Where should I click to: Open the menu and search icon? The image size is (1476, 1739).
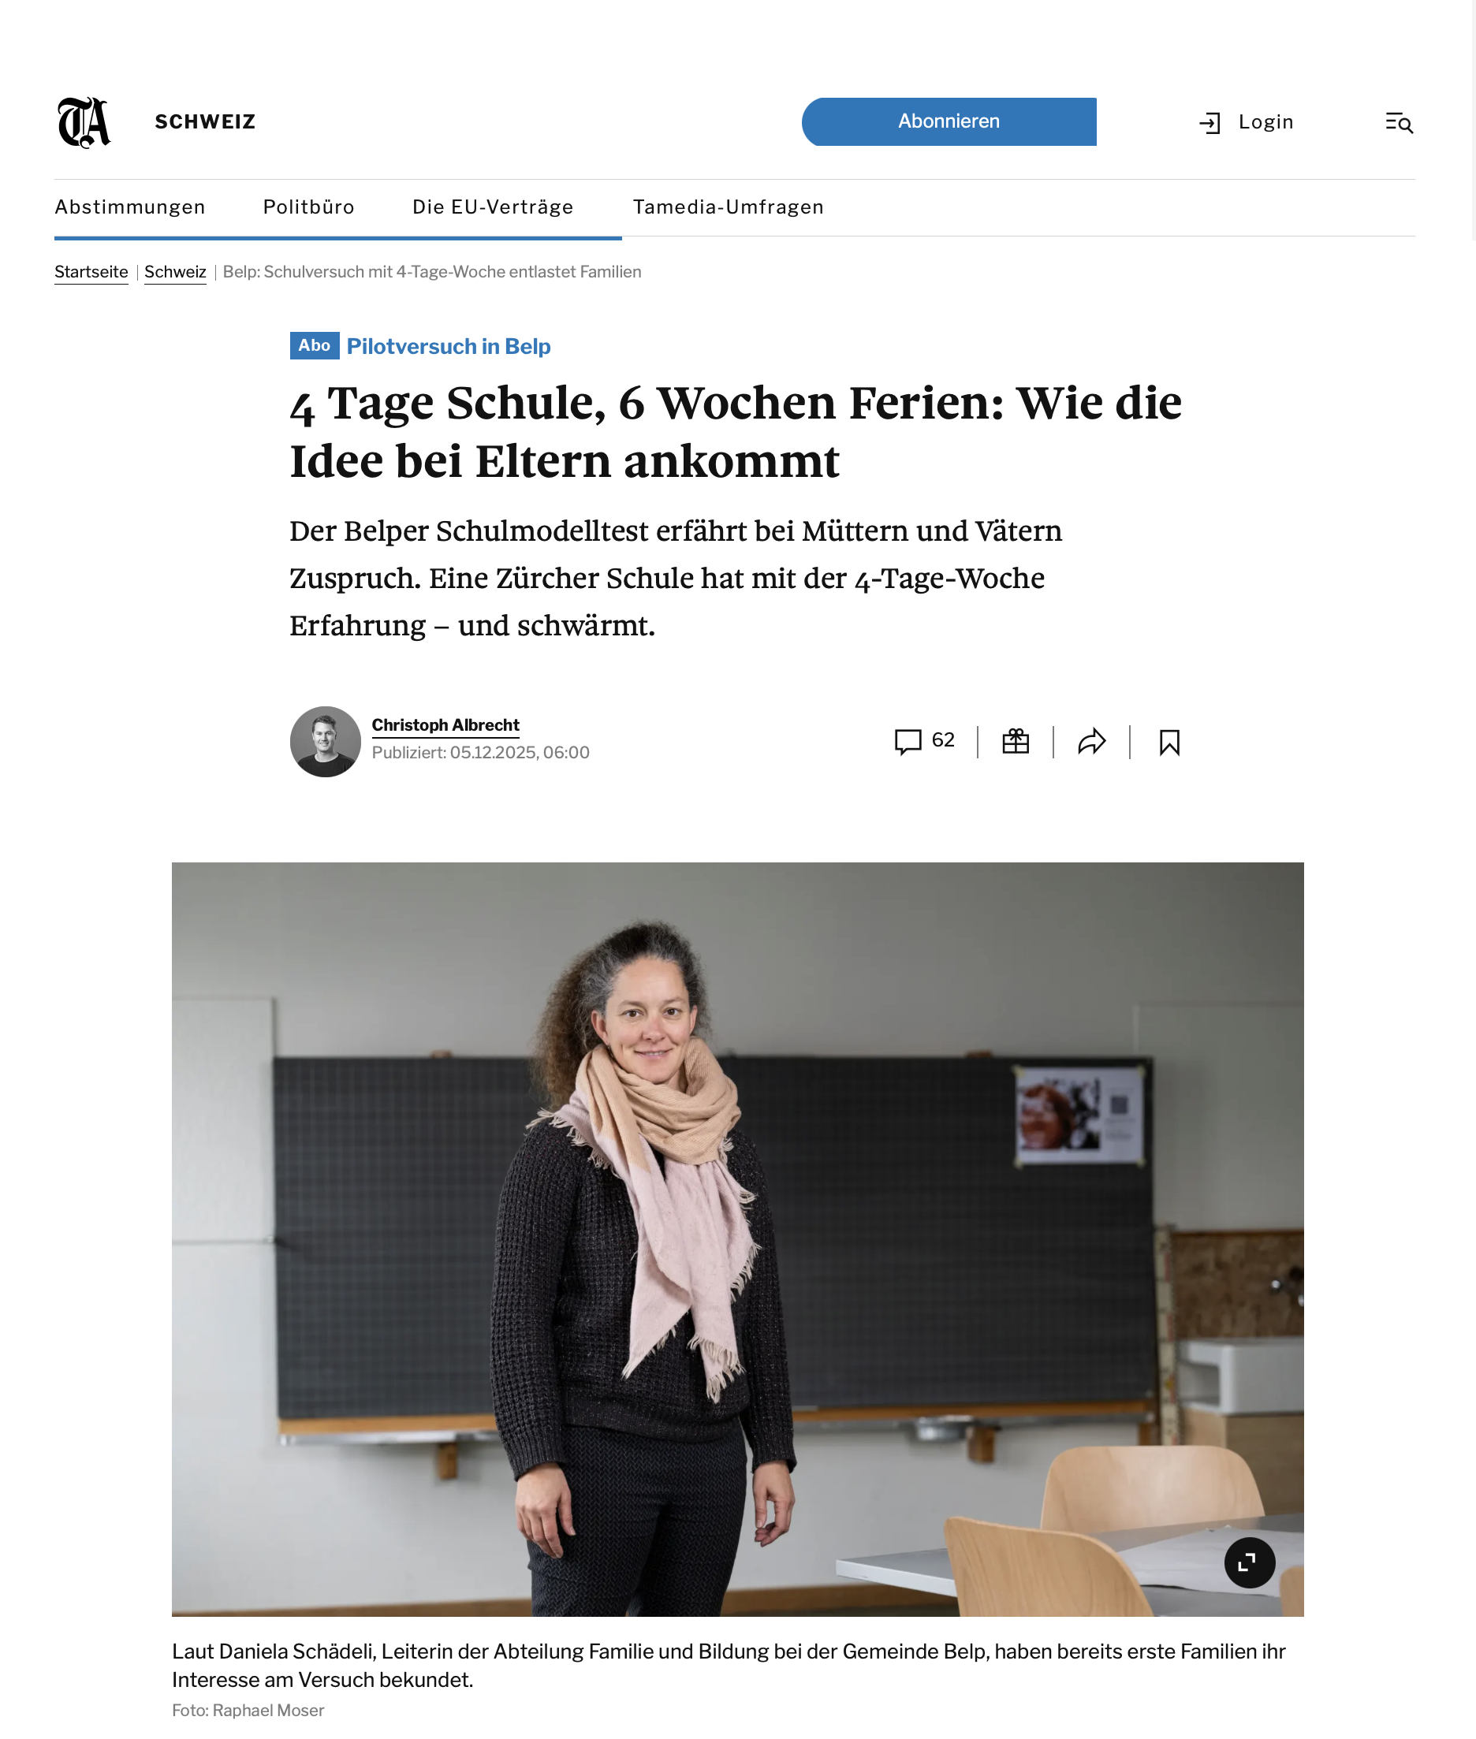coord(1399,123)
